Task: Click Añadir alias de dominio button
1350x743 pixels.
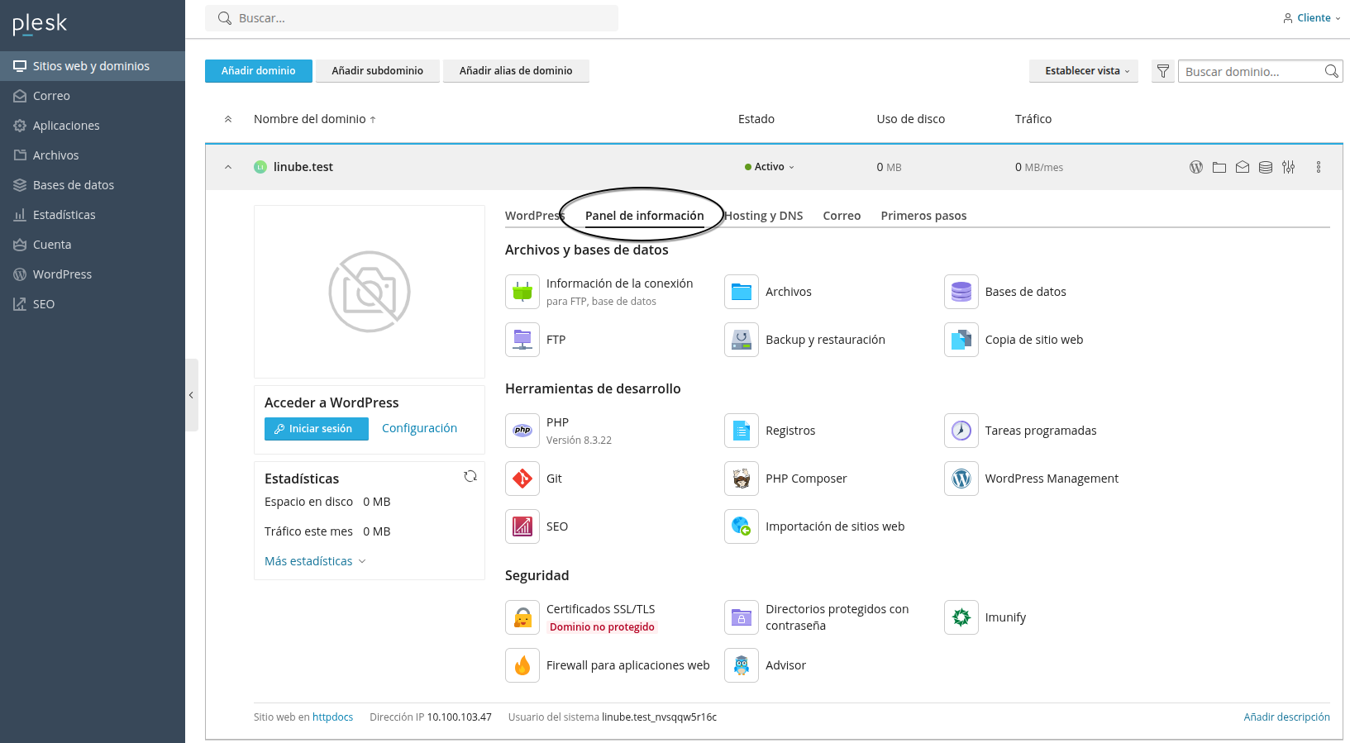Action: pyautogui.click(x=516, y=71)
